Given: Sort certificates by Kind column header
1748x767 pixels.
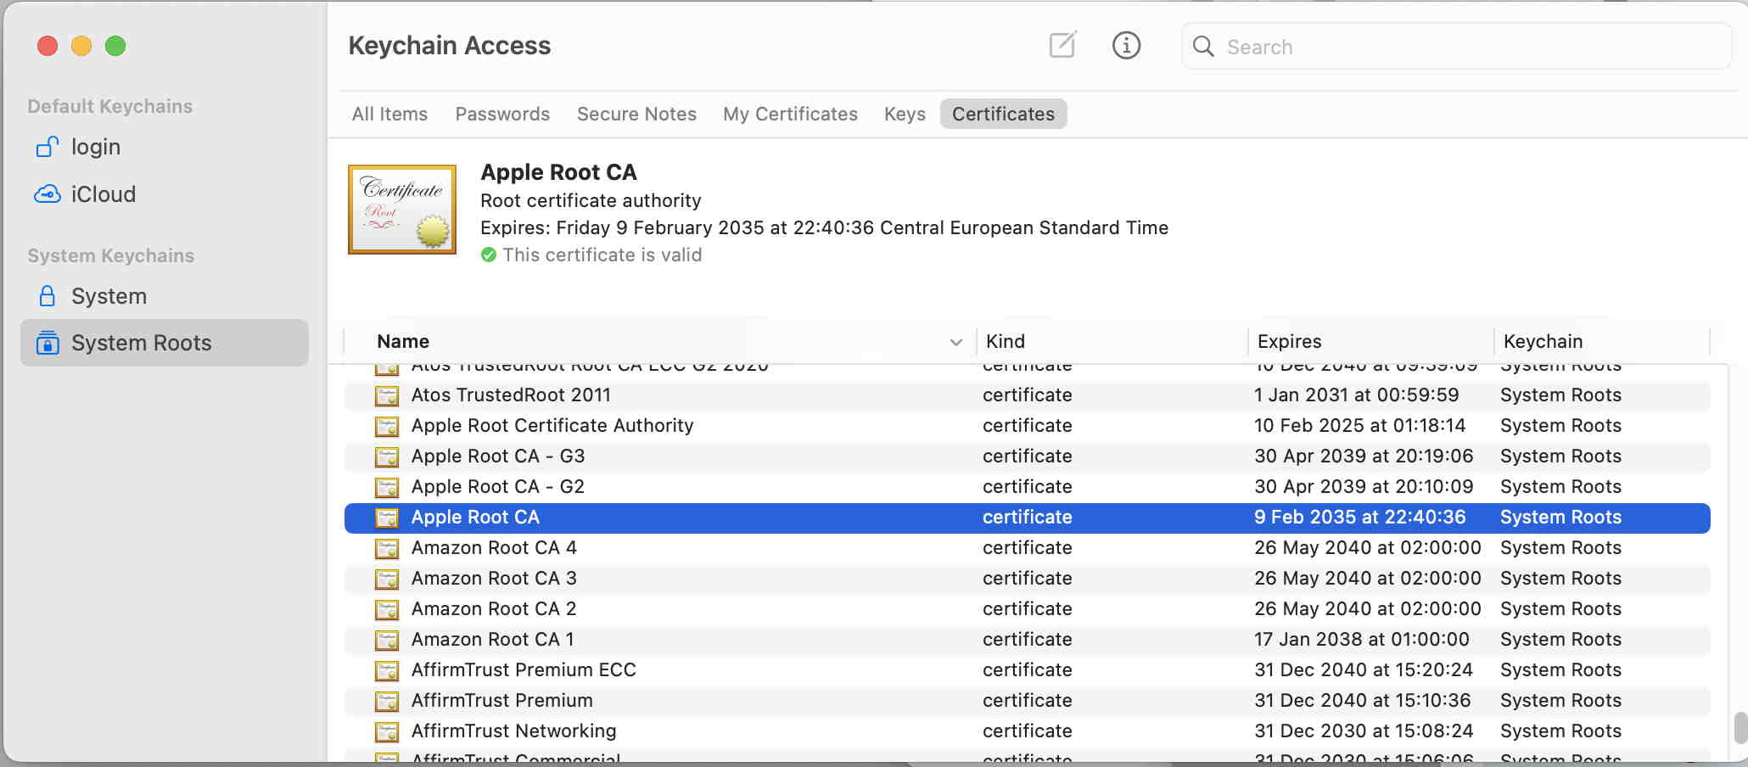Looking at the screenshot, I should [1006, 341].
